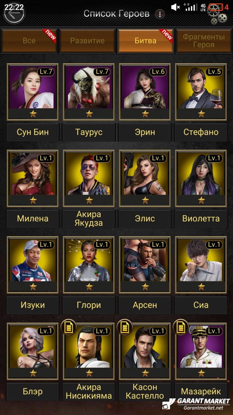Open the document badge on Акира Нисикияма
Viewport: 233px width, 415px height.
click(68, 328)
